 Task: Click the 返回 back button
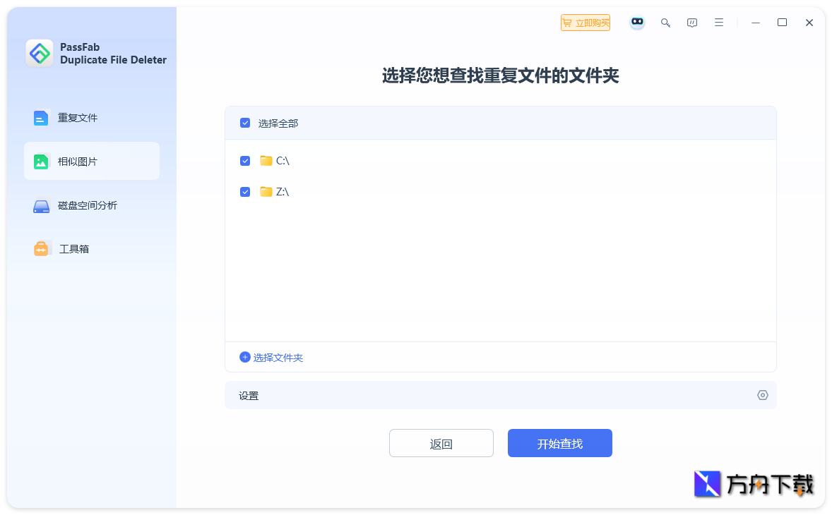pos(441,443)
